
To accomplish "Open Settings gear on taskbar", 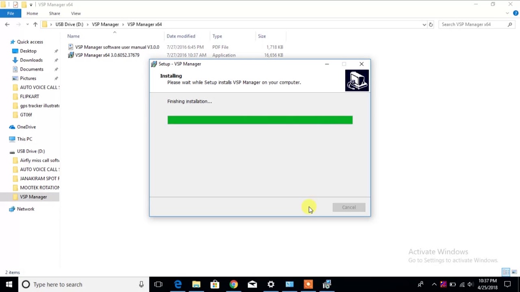I will click(x=271, y=284).
